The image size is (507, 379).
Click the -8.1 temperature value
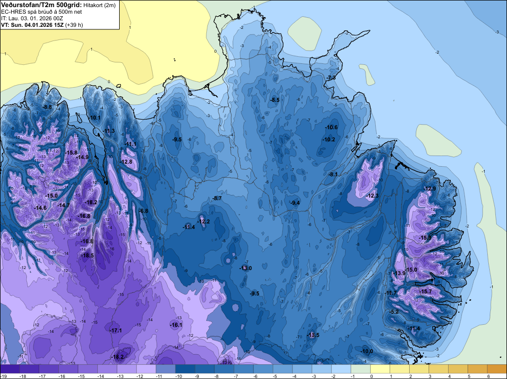pyautogui.click(x=333, y=174)
